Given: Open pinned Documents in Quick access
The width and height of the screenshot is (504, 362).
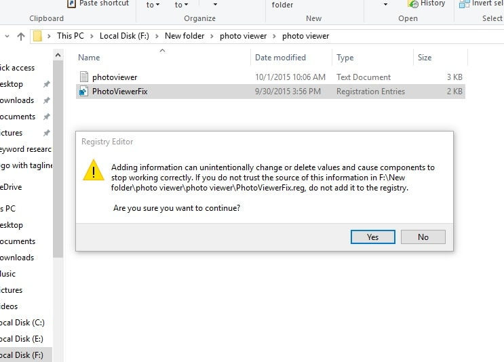Looking at the screenshot, I should coord(18,117).
